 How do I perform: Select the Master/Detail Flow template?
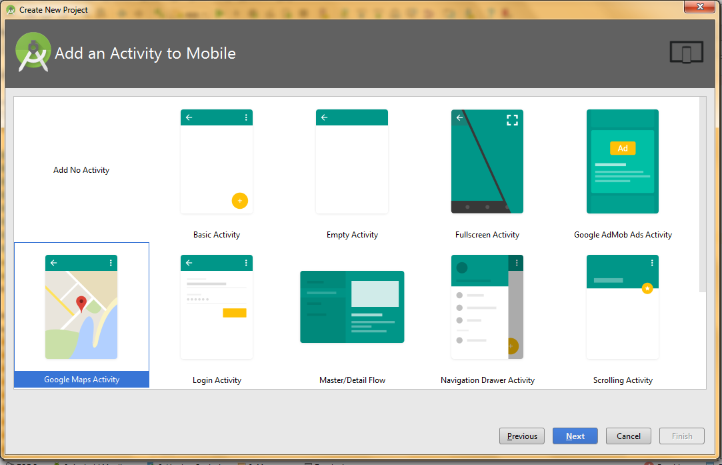pos(352,307)
